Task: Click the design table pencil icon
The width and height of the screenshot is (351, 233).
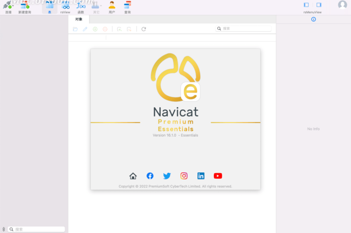Action: [x=85, y=29]
